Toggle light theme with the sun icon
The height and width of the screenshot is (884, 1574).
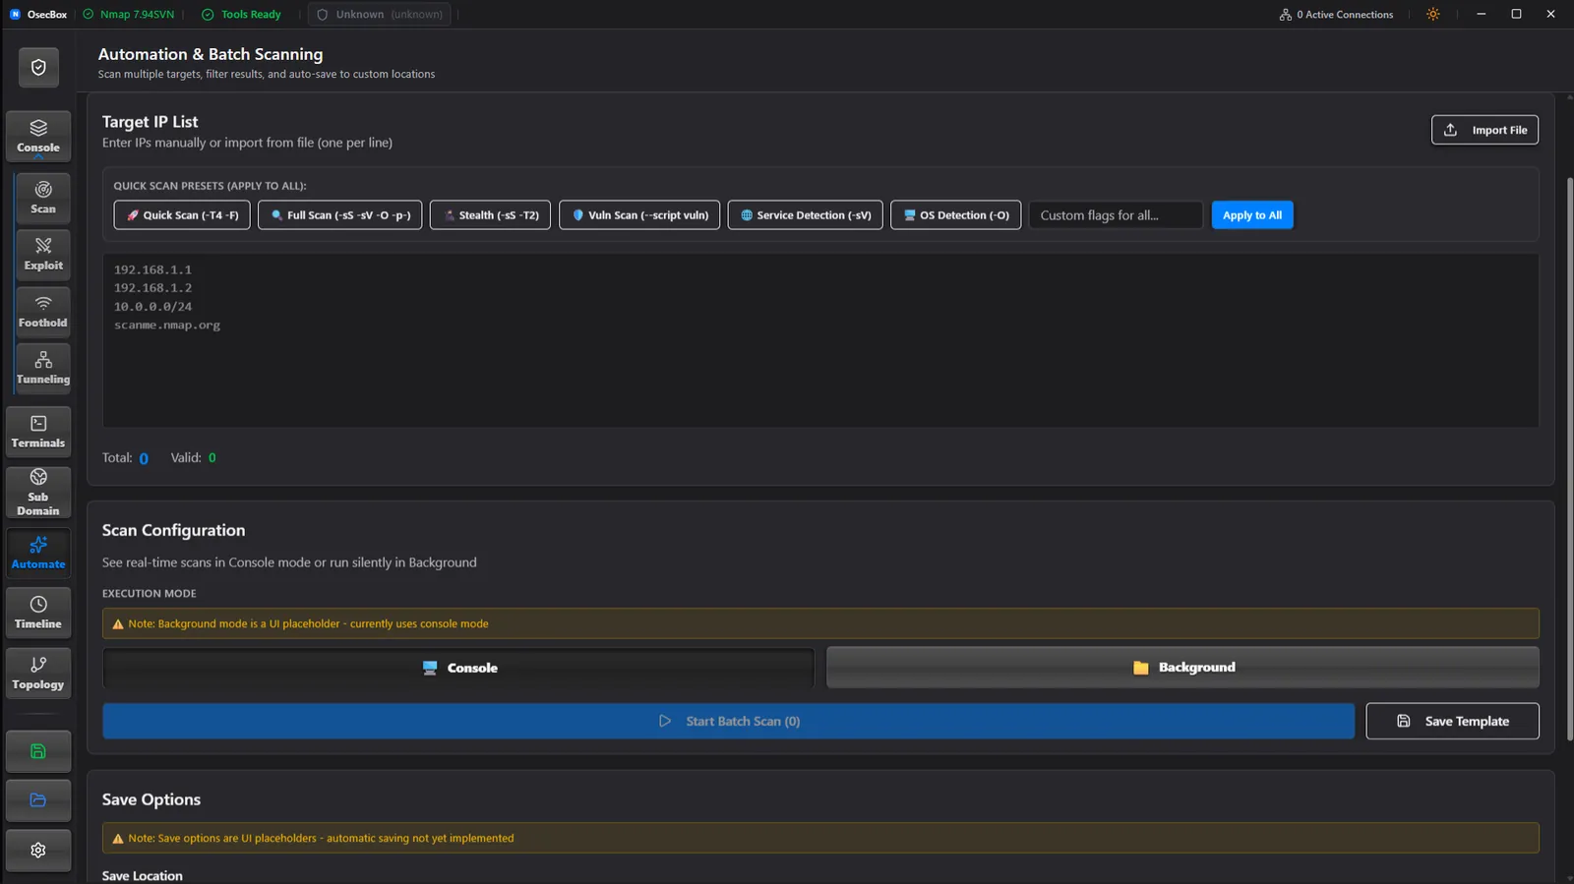click(x=1433, y=15)
